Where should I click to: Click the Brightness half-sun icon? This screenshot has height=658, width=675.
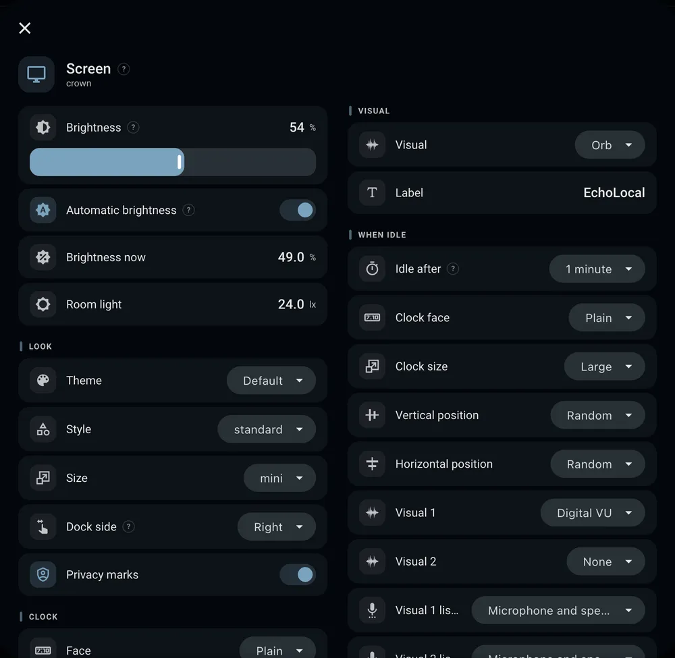(x=43, y=128)
